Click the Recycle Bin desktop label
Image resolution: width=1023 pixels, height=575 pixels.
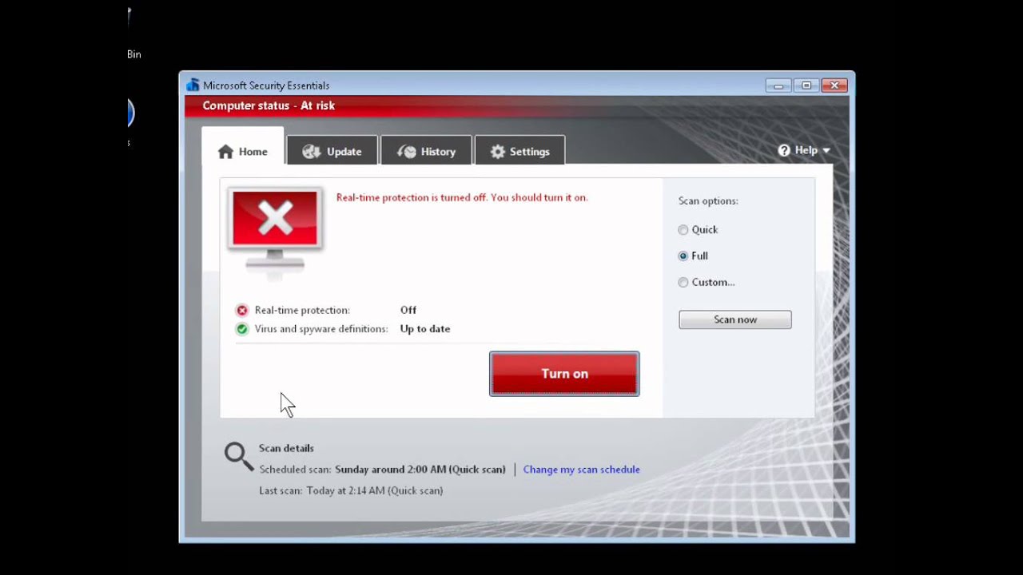(x=133, y=54)
